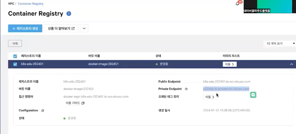Expand dropdown arrow next to 상품 더 알아보기
The width and height of the screenshot is (296, 134).
pyautogui.click(x=84, y=28)
